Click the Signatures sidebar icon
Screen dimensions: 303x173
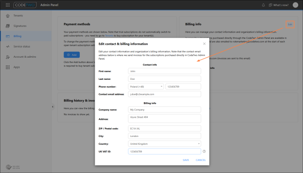pyautogui.click(x=8, y=26)
